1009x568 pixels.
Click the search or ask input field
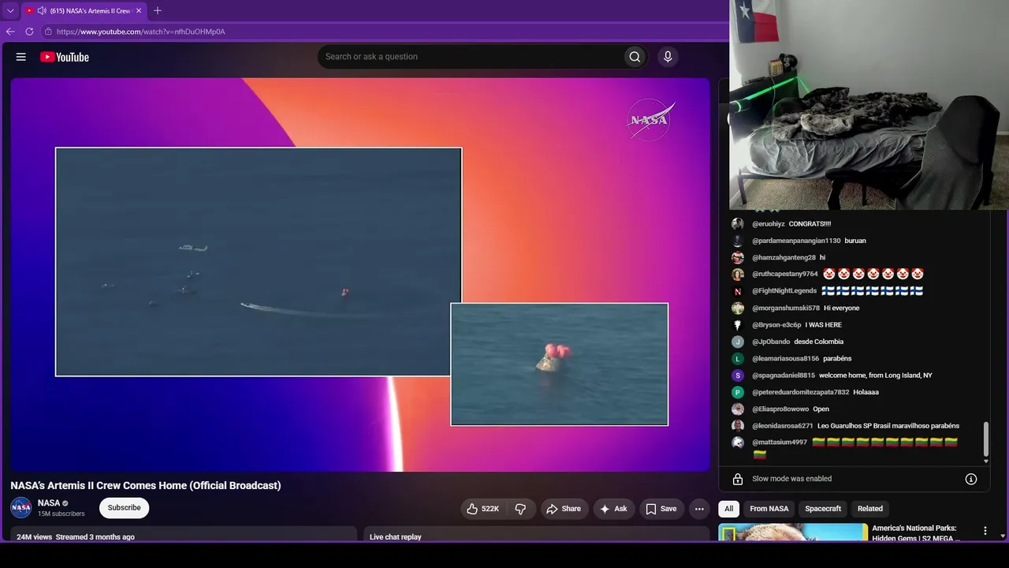pos(470,57)
